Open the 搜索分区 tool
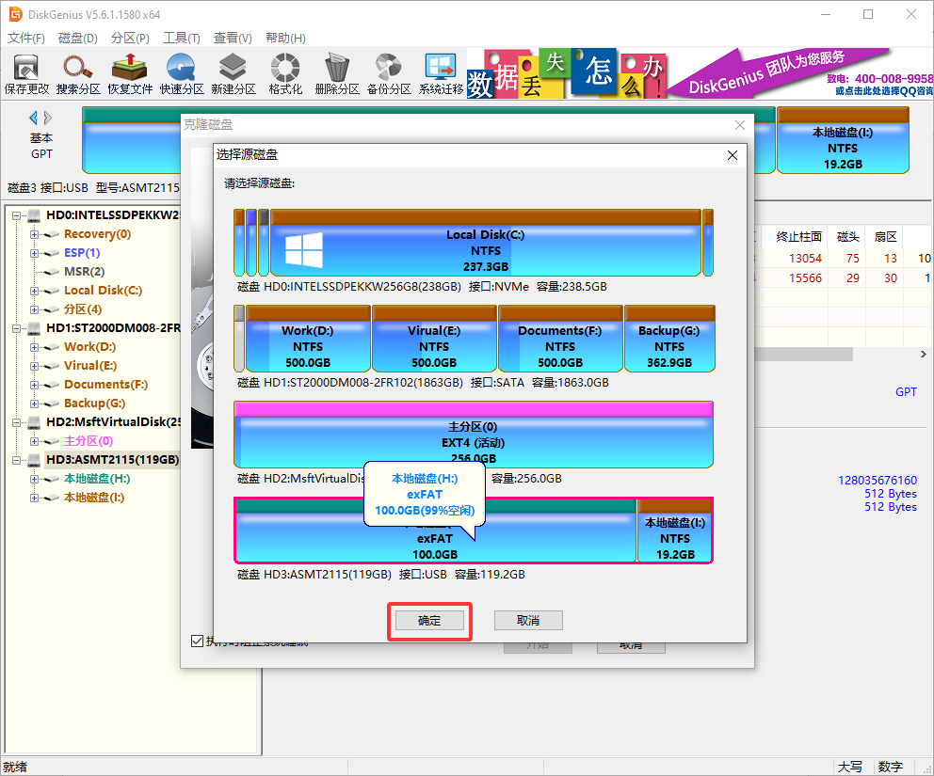This screenshot has width=934, height=776. click(78, 73)
